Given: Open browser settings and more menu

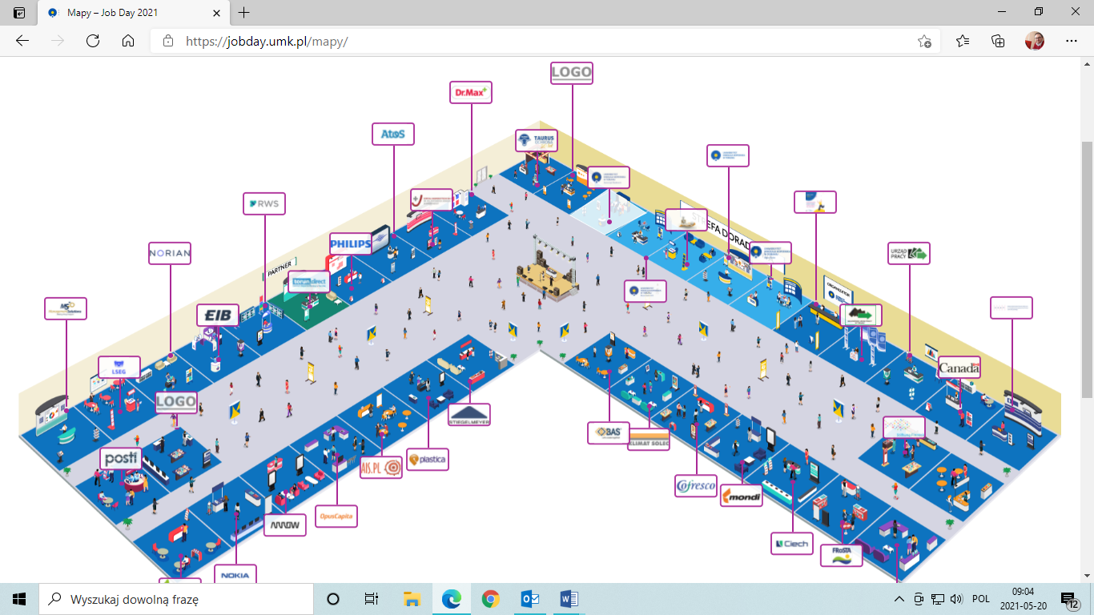Looking at the screenshot, I should click(x=1071, y=41).
